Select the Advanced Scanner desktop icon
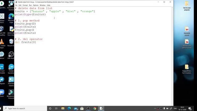 (x=11, y=6)
